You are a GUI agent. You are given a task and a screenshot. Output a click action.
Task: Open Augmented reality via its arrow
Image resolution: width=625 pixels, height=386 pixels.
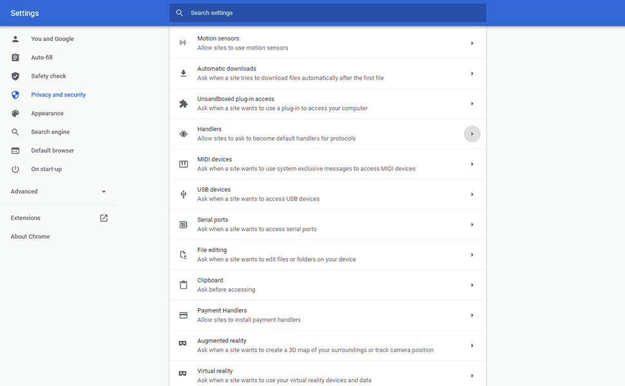pos(472,346)
